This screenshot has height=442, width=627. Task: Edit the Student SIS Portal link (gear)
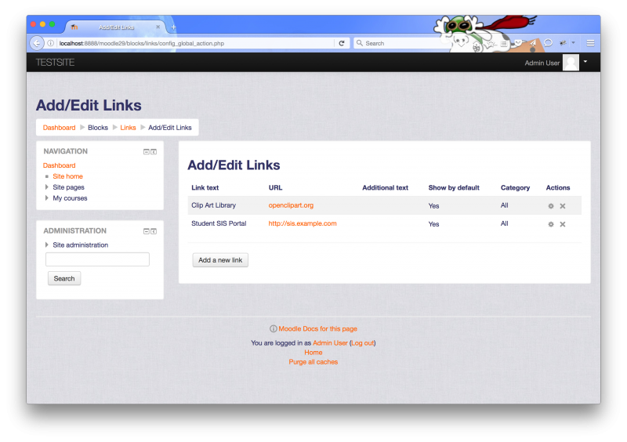551,224
